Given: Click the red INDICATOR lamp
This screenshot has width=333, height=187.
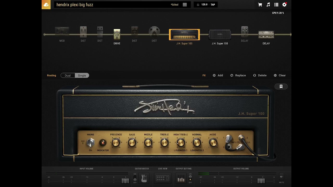Looking at the screenshot, I should pyautogui.click(x=103, y=143).
